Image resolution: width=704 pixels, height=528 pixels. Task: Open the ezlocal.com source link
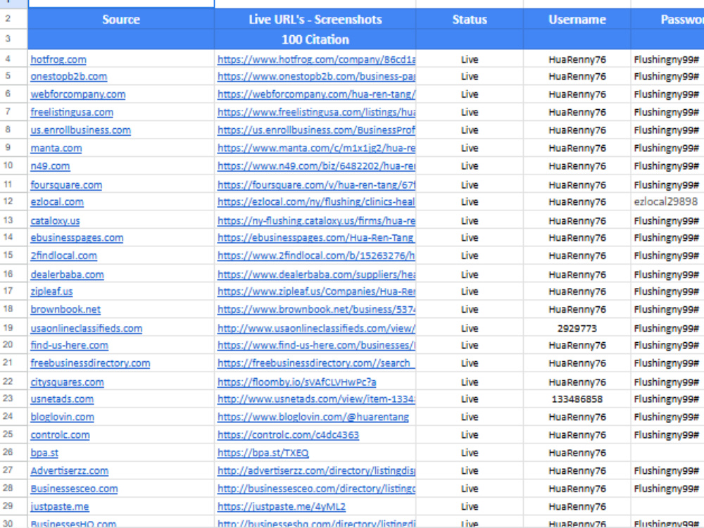tap(57, 202)
